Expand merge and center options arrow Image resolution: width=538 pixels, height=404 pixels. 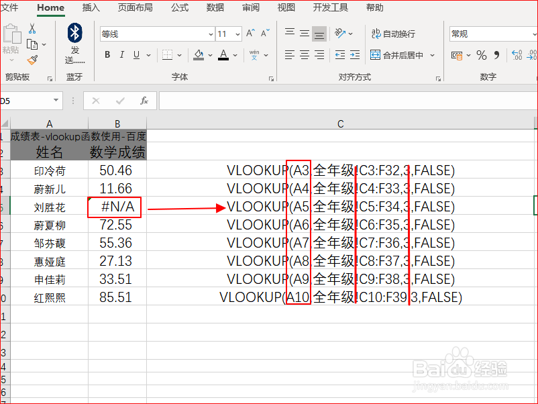point(432,55)
